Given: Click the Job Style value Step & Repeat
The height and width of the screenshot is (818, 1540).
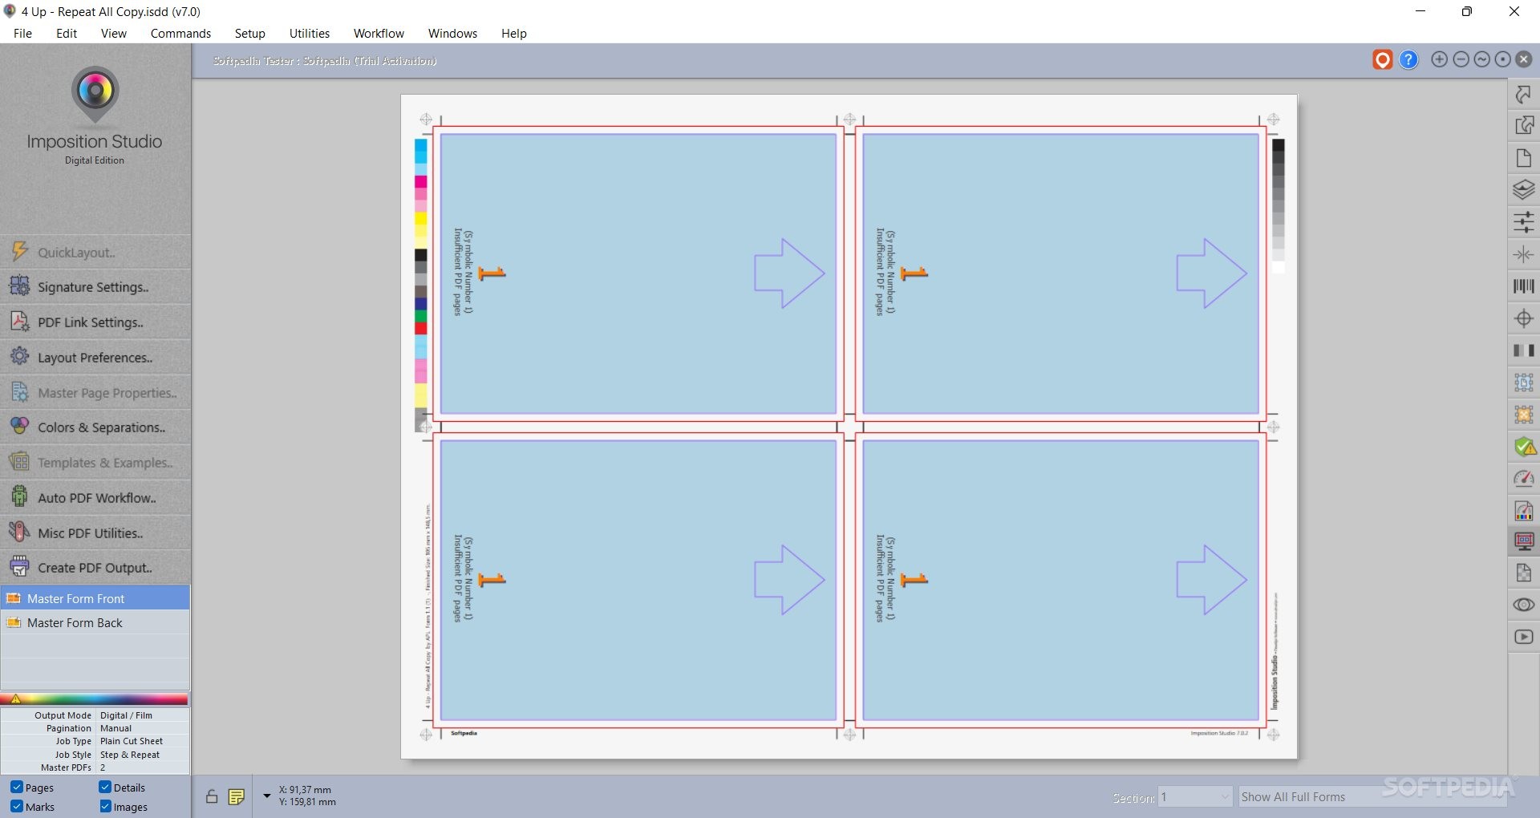Looking at the screenshot, I should [x=130, y=755].
